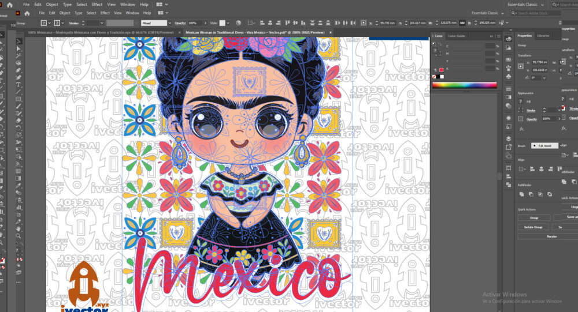The image size is (578, 312).
Task: Open Effect in the topmost menu bar
Action: point(97,5)
